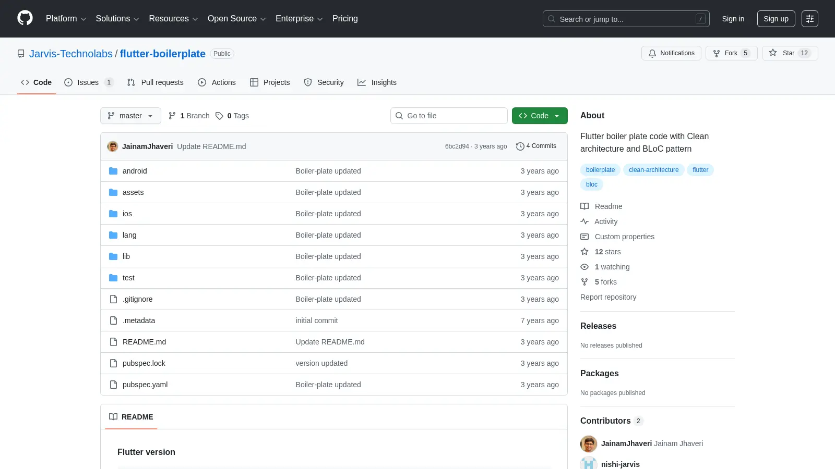Expand the Open Source menu
The width and height of the screenshot is (835, 469).
click(x=237, y=19)
